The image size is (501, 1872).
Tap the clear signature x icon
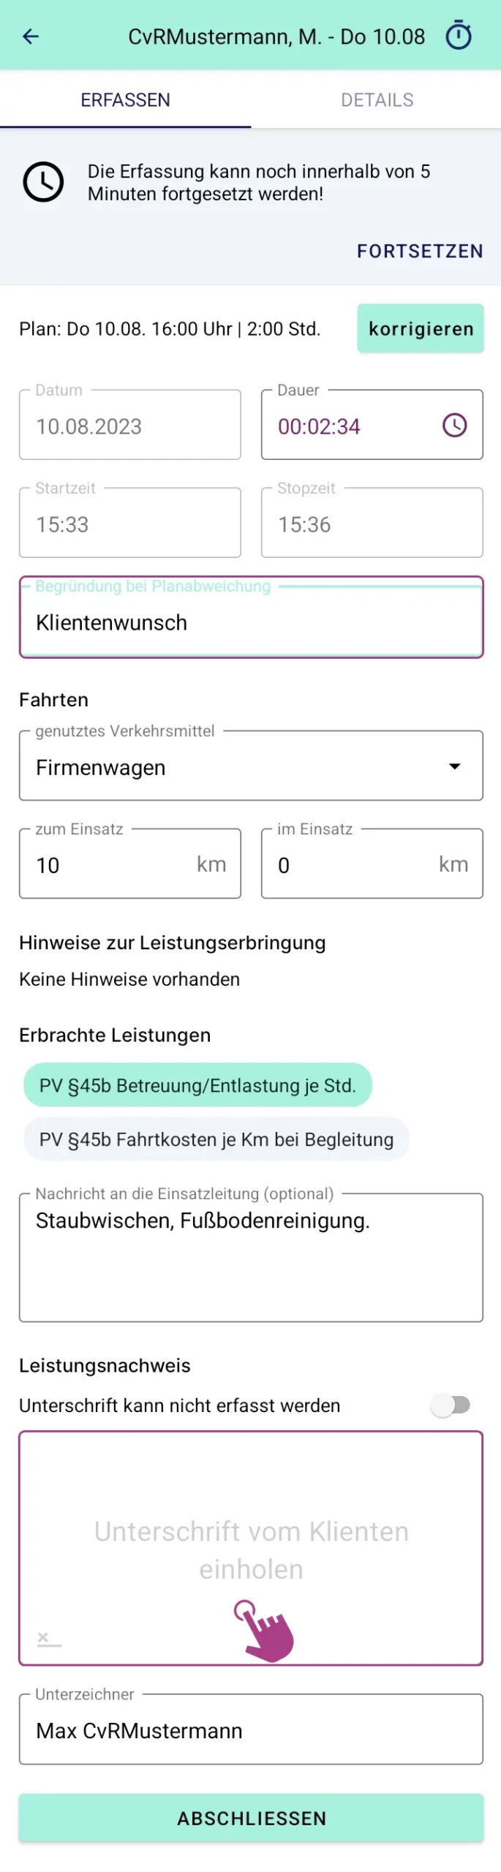[44, 1637]
